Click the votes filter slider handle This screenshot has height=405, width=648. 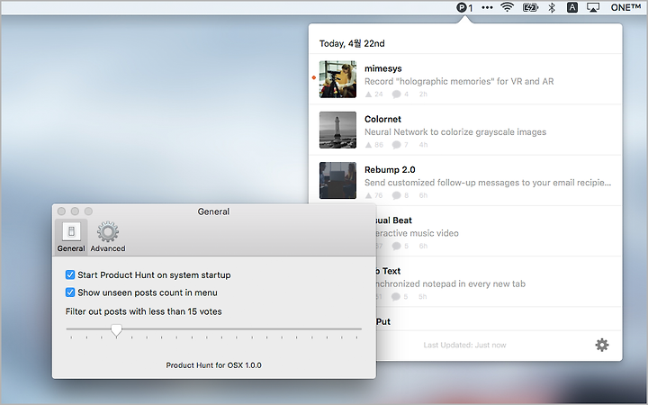pyautogui.click(x=116, y=330)
